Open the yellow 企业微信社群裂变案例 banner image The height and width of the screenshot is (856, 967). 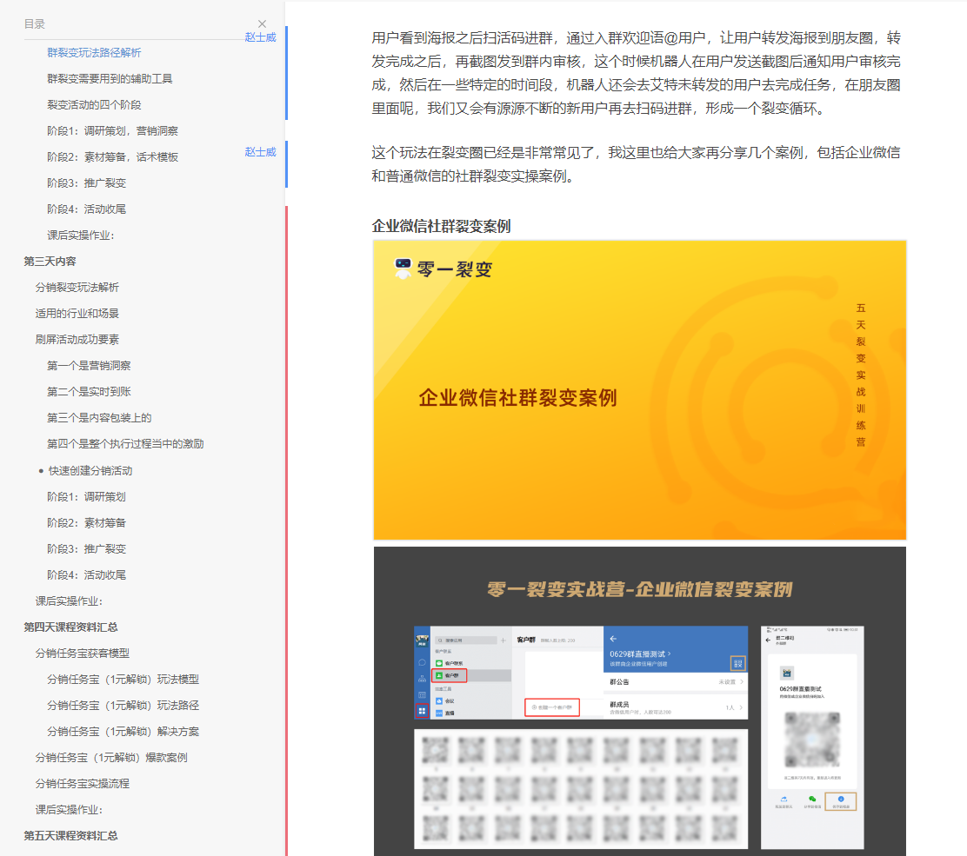pos(639,390)
